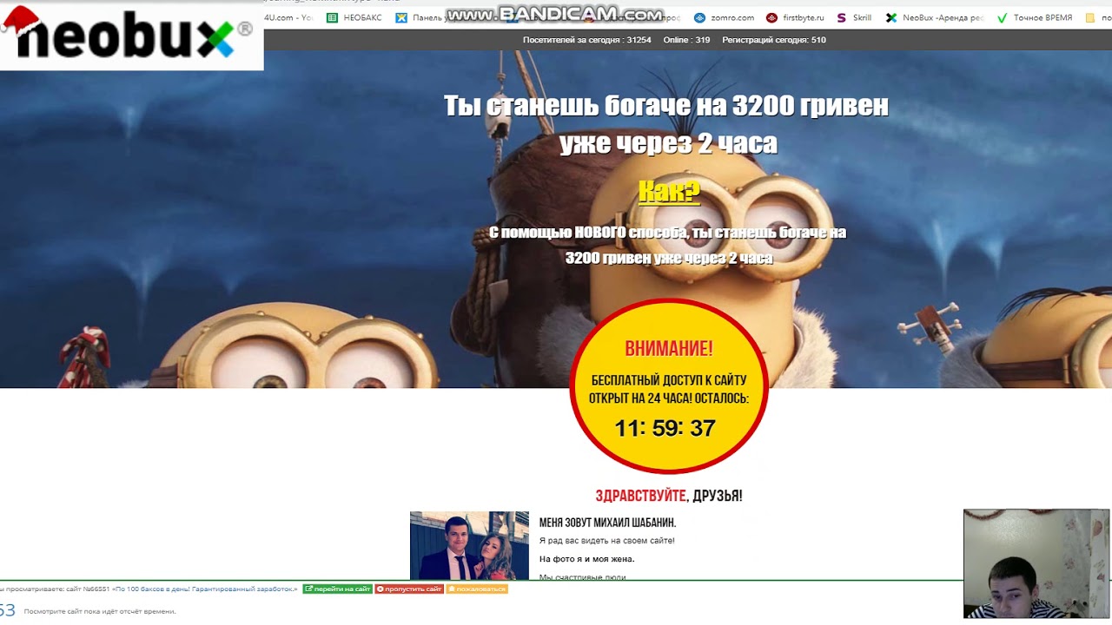
Task: Click the Skrill bookmark favicon
Action: [x=841, y=17]
